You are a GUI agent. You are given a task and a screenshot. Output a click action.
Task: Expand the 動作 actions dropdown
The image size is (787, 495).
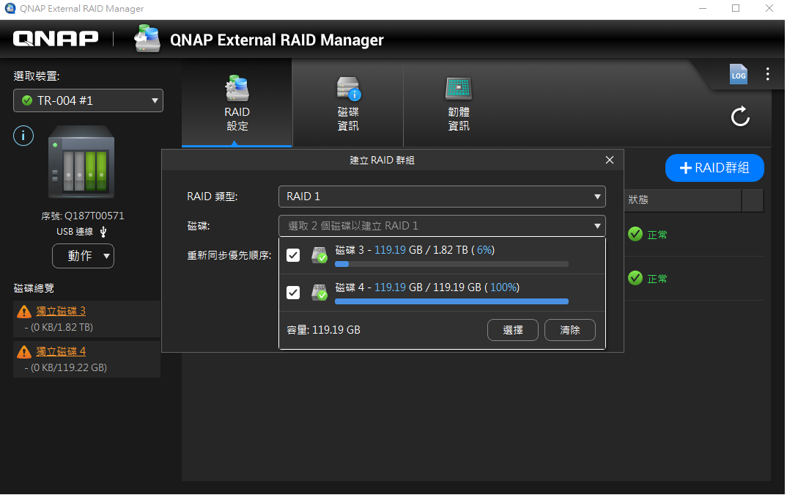point(83,256)
